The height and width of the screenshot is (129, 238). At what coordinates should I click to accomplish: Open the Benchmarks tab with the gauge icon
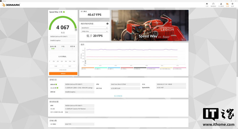coord(213,5)
